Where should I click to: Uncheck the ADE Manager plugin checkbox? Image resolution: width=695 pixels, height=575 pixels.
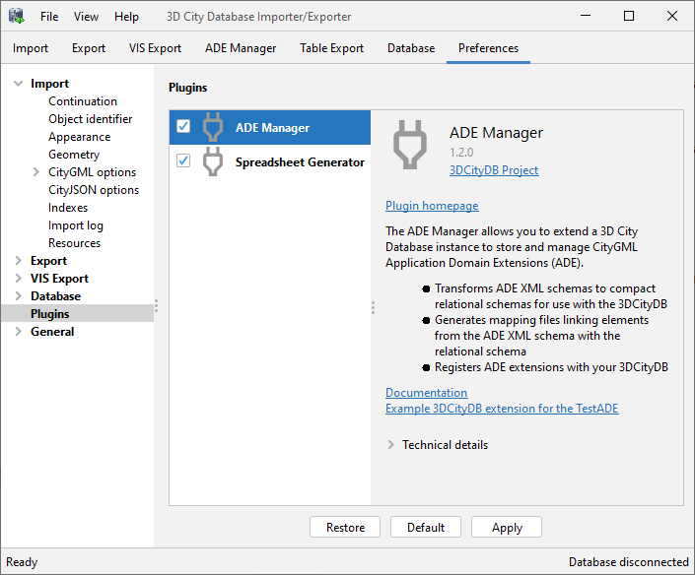183,126
